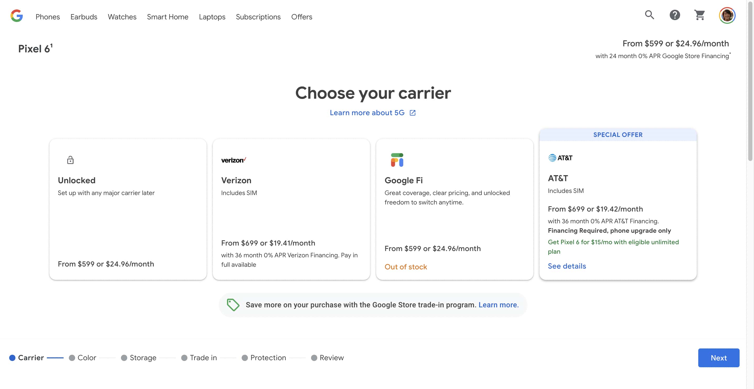Click the help question mark icon
This screenshot has width=754, height=389.
674,15
